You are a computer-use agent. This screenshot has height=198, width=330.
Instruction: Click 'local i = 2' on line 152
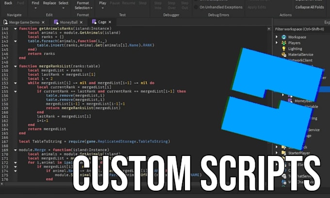click(40, 79)
